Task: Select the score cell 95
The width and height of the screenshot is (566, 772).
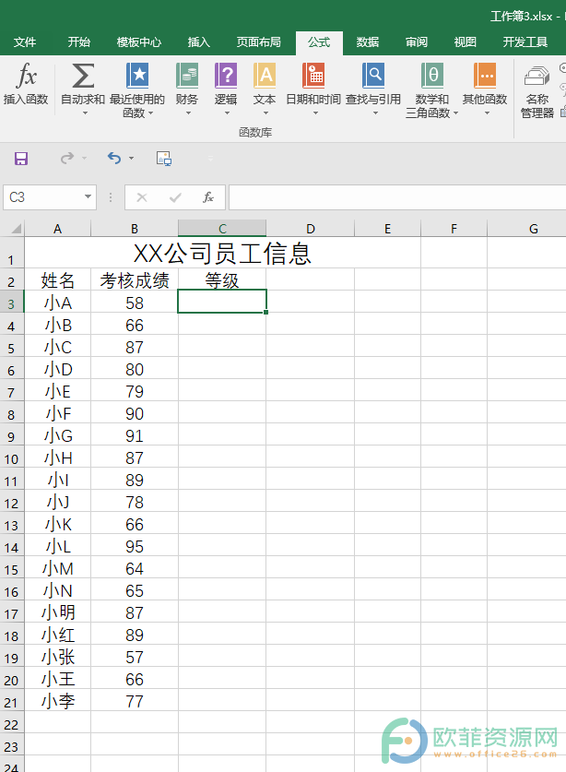Action: [135, 546]
